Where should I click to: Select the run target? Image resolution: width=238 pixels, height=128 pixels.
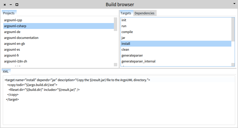coord(176,26)
